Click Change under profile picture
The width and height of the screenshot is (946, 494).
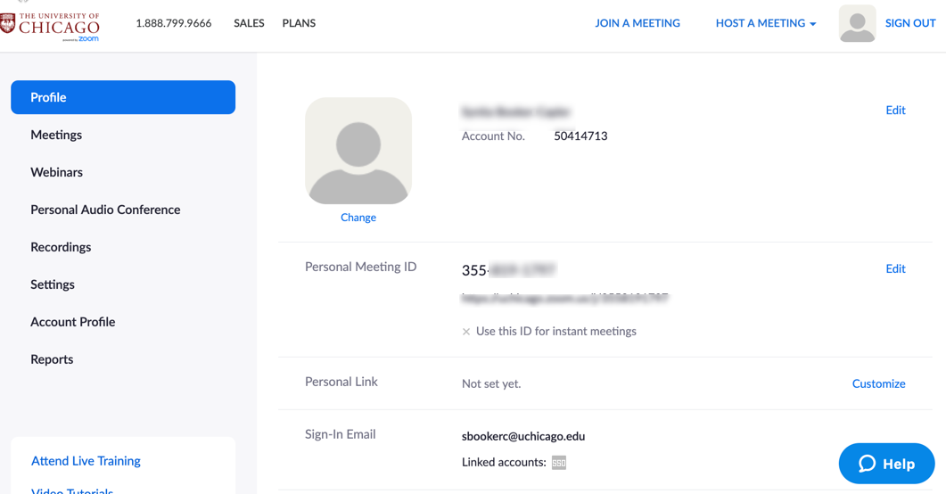point(358,218)
